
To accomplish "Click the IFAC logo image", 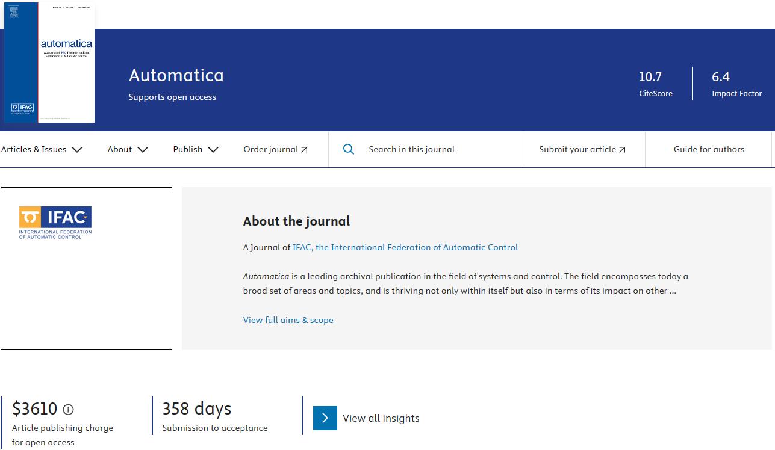I will coord(55,223).
